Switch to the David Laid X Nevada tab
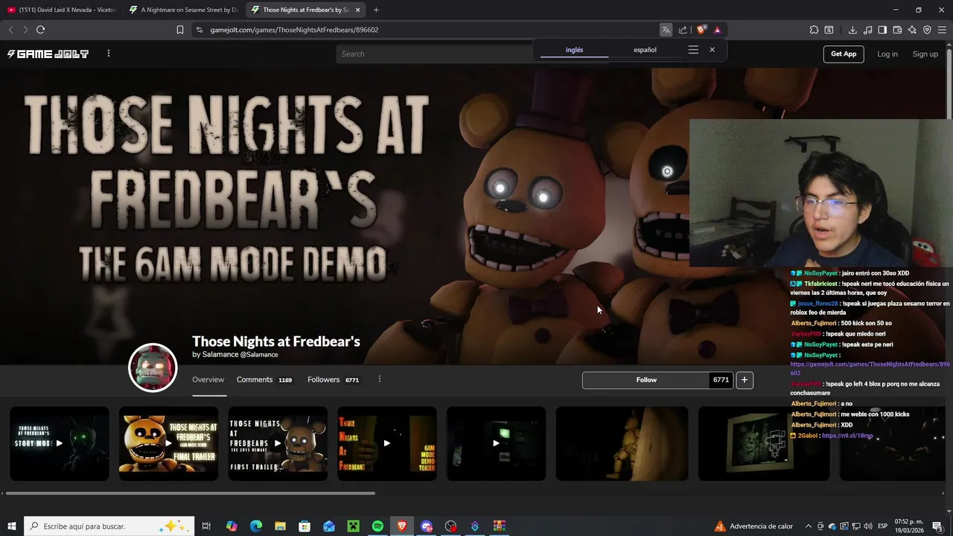953x536 pixels. point(61,10)
